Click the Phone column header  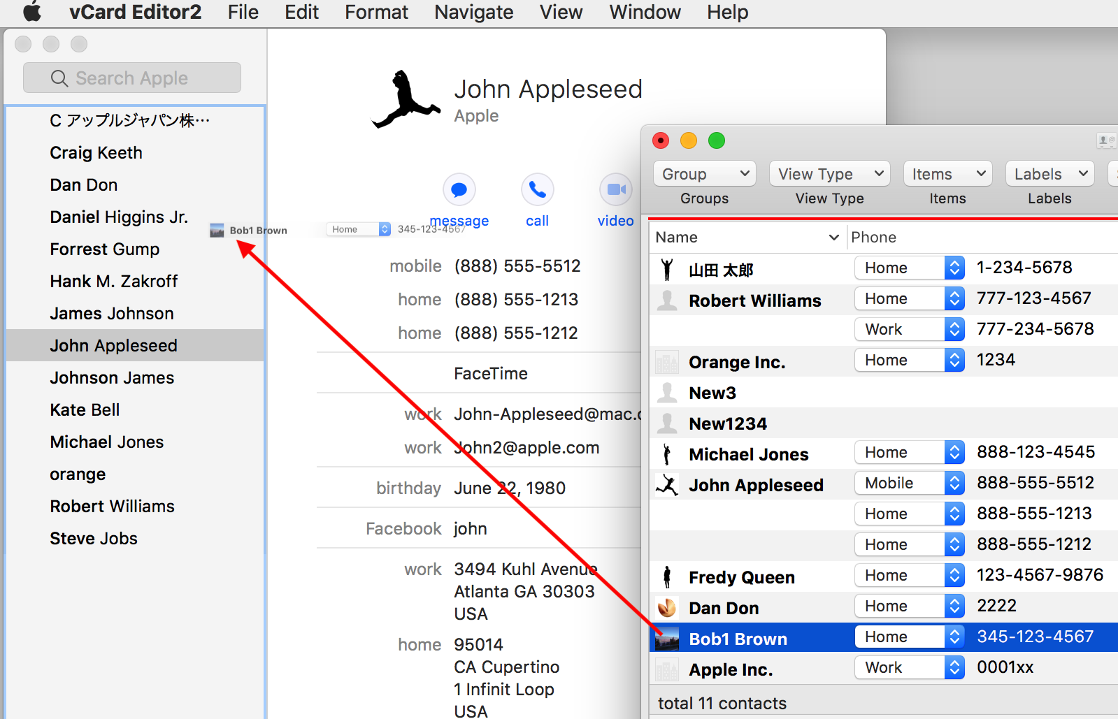coord(873,238)
